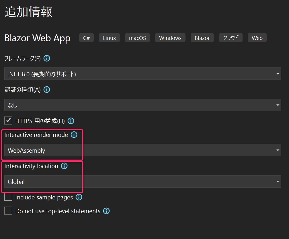
Task: Open the framework dropdown showing .NET 8.0
Action: point(143,74)
